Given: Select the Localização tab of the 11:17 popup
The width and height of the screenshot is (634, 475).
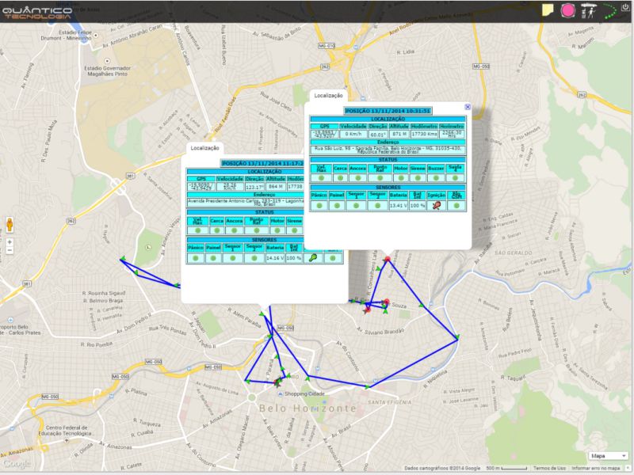Looking at the screenshot, I should tap(204, 148).
